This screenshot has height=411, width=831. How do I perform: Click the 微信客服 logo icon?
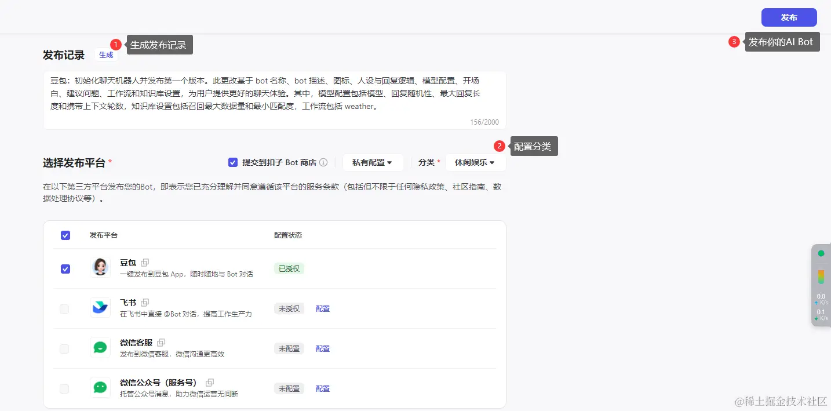pos(100,347)
